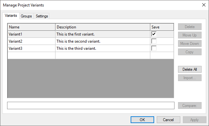This screenshot has width=209, height=126.
Task: Open the Settings tab
Action: [x=42, y=16]
